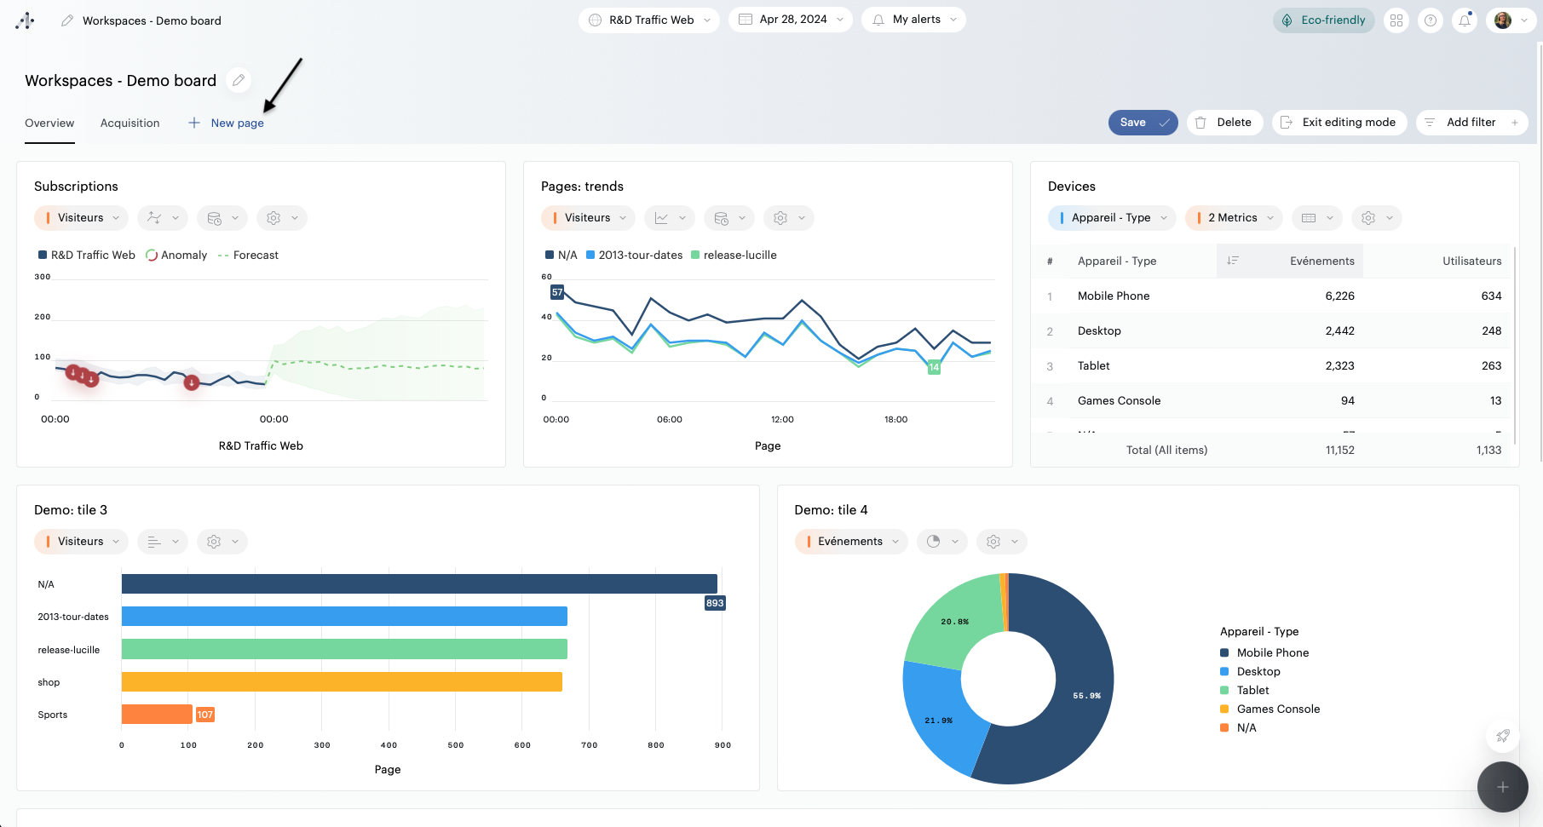This screenshot has width=1543, height=827.
Task: Expand the 2 Metrics dropdown in Devices
Action: [1234, 218]
